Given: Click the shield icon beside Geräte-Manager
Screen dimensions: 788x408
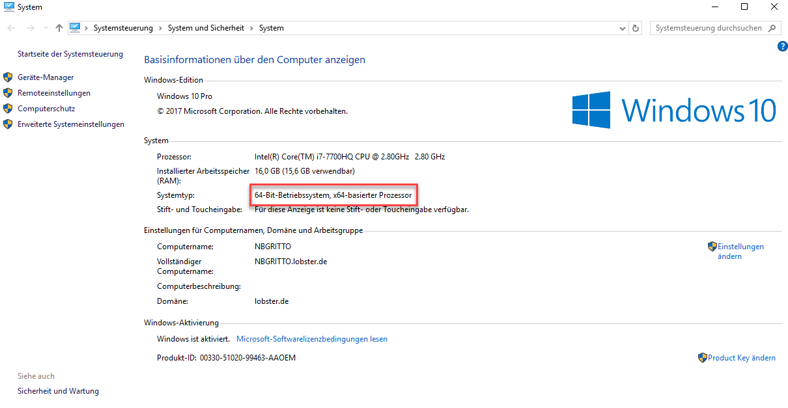Looking at the screenshot, I should pyautogui.click(x=8, y=77).
